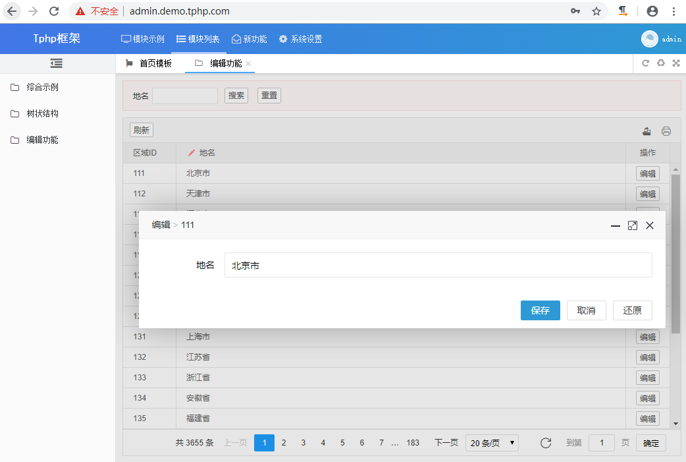This screenshot has height=462, width=686.
Task: Close the 编辑 > 111 dialog
Action: 650,225
